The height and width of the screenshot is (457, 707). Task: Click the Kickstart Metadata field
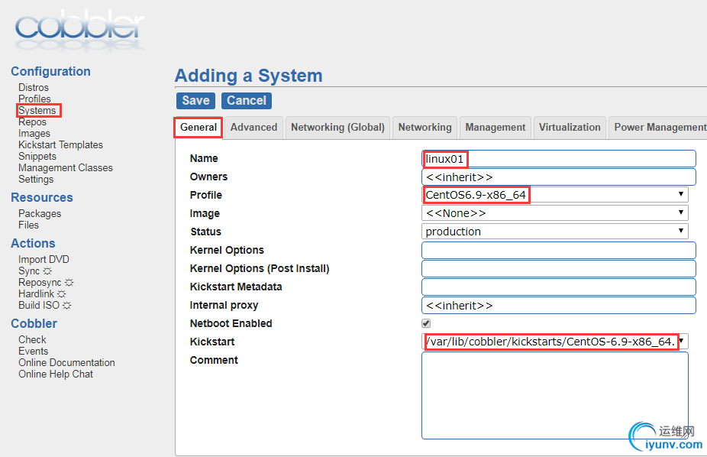559,287
